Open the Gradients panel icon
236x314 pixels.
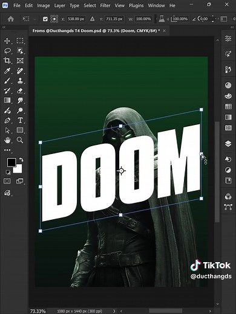point(228,117)
